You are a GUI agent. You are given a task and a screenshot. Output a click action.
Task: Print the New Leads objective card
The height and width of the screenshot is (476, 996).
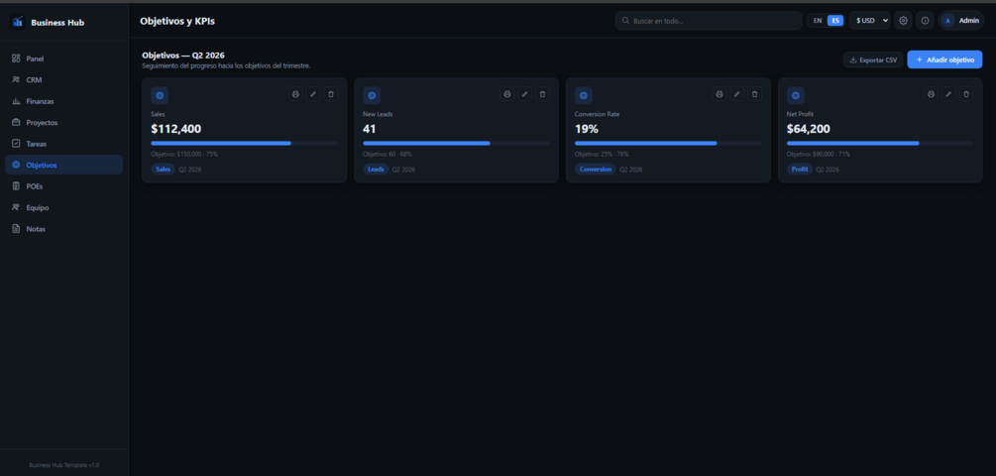(x=506, y=94)
